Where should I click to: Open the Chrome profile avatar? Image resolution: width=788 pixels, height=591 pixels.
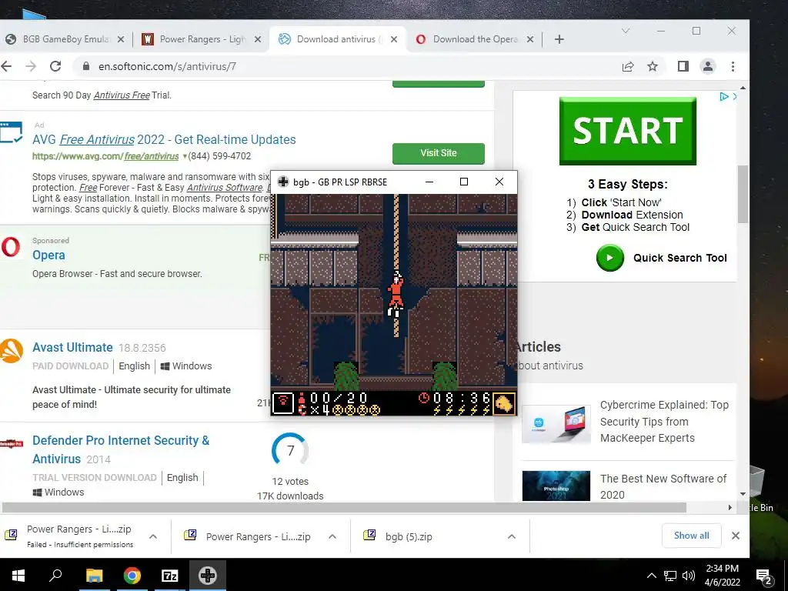pyautogui.click(x=708, y=66)
